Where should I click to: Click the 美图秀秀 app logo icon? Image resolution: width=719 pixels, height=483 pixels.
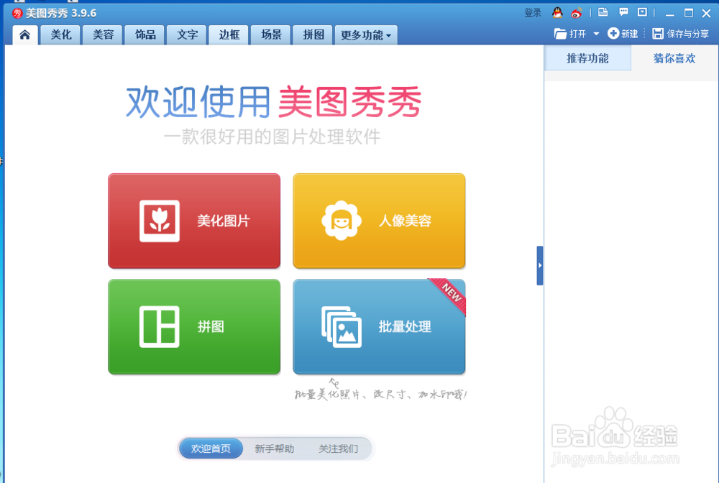[17, 13]
